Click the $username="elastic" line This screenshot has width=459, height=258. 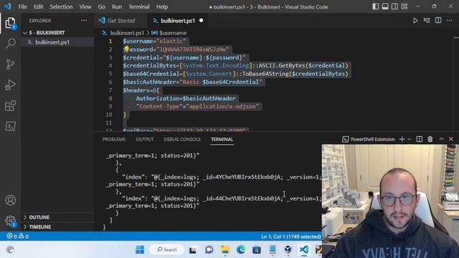(x=154, y=41)
